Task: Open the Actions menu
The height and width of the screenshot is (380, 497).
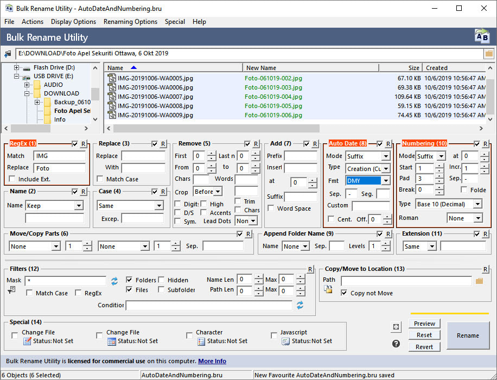Action: pyautogui.click(x=33, y=22)
